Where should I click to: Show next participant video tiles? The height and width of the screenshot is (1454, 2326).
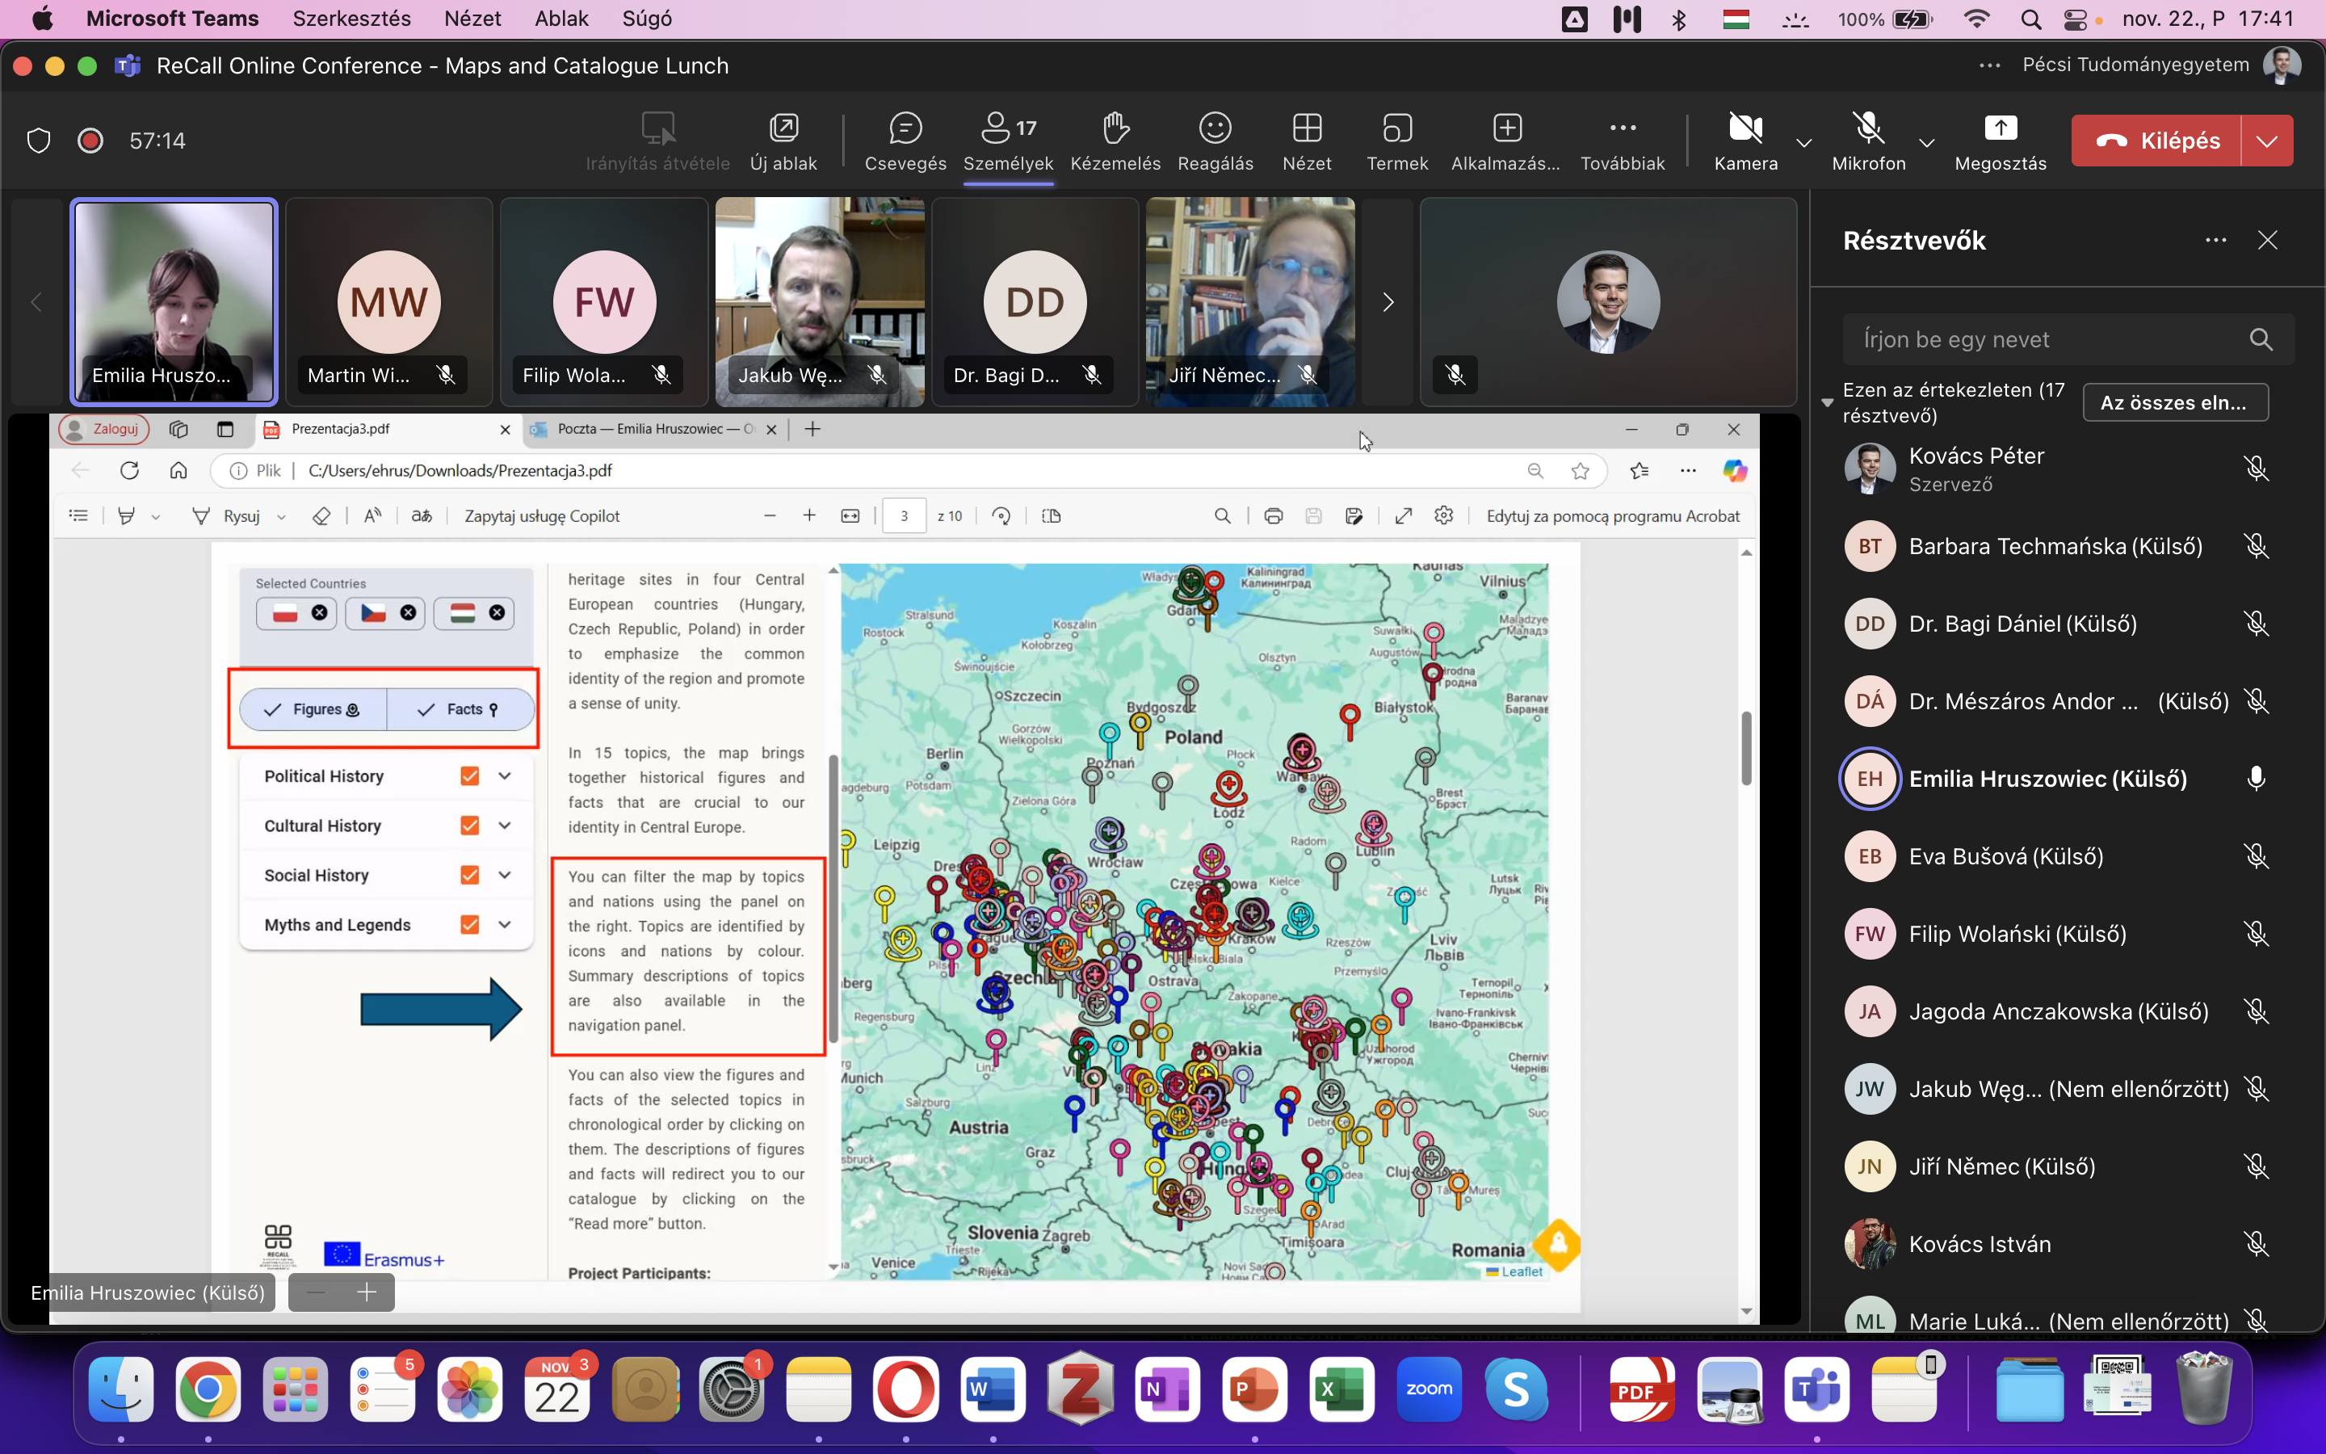tap(1387, 302)
